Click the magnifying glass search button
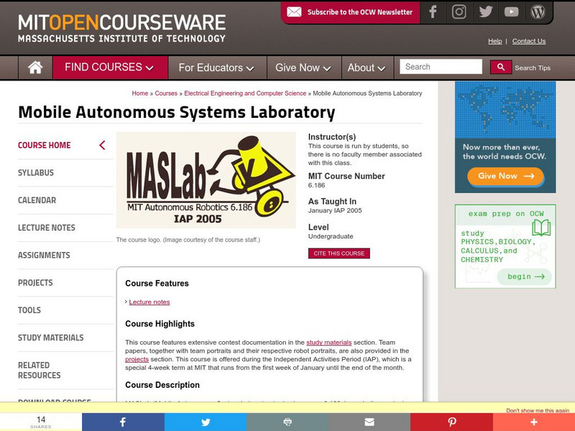575x431 pixels. pos(501,67)
